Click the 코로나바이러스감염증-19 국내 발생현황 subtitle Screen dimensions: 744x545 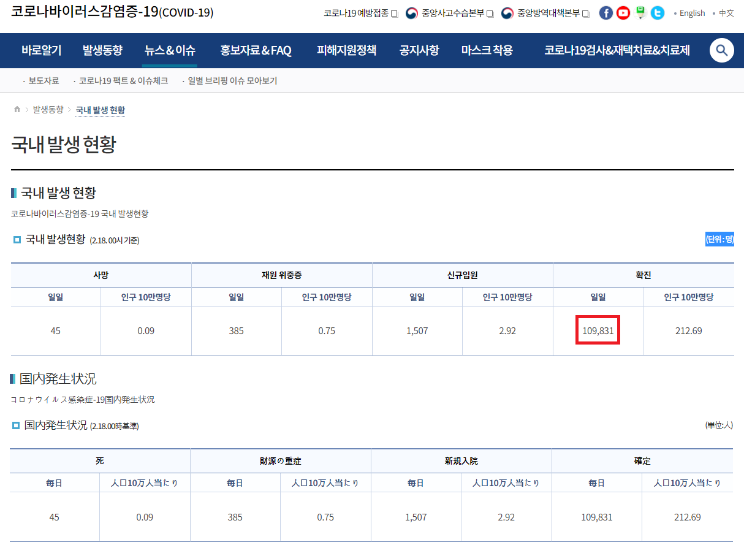pos(80,214)
